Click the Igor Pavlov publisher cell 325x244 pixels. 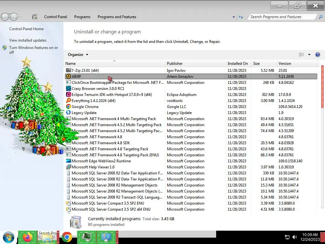[x=176, y=71]
